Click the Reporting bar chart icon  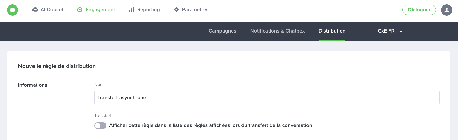tap(132, 10)
